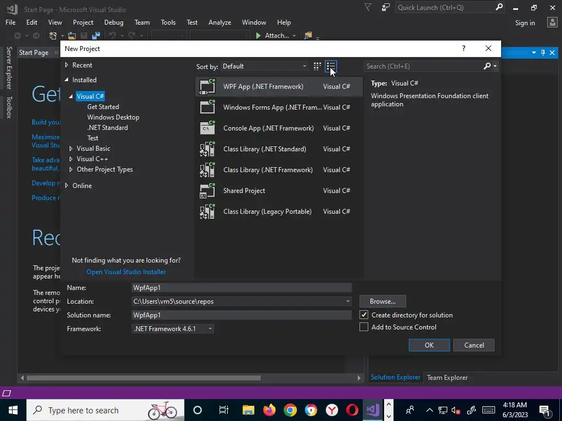The image size is (562, 421).
Task: Click the account avatar icon next to Sign in
Action: (x=552, y=22)
